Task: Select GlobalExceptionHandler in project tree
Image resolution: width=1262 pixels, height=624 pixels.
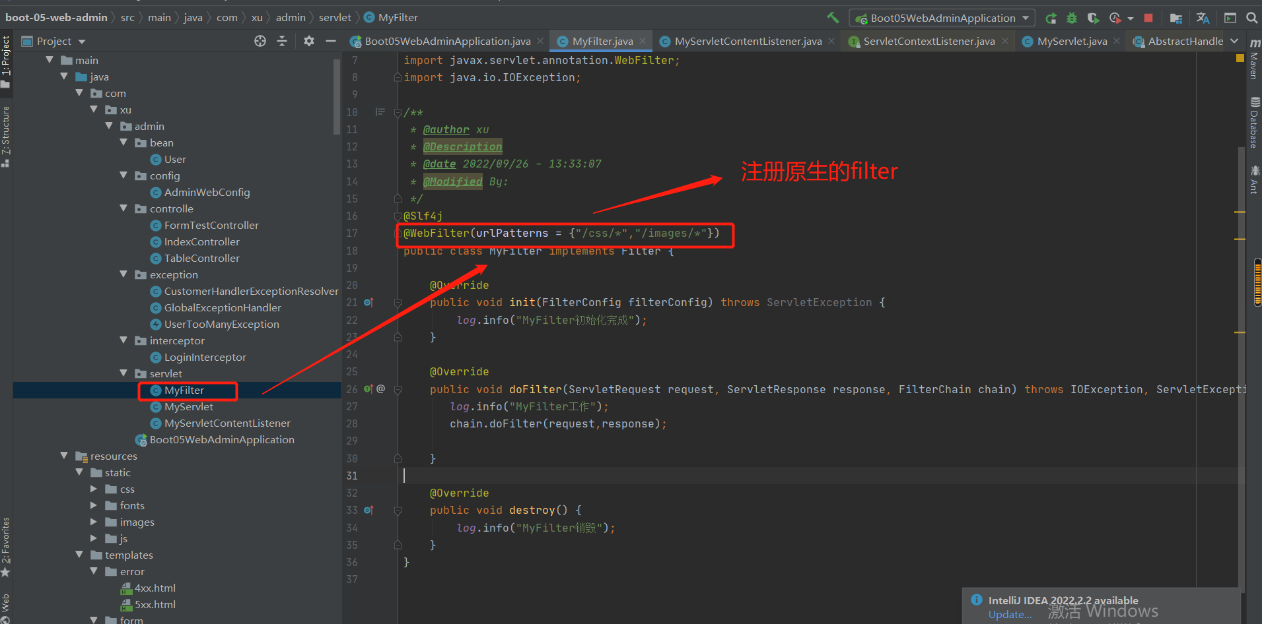Action: pyautogui.click(x=223, y=307)
